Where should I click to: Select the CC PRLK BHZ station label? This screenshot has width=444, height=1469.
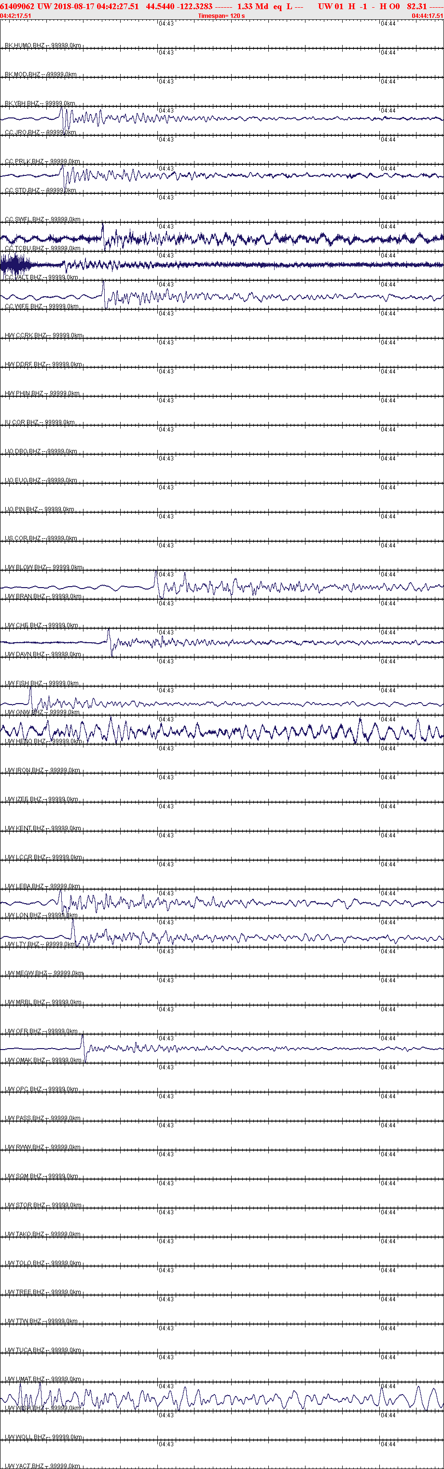point(42,161)
